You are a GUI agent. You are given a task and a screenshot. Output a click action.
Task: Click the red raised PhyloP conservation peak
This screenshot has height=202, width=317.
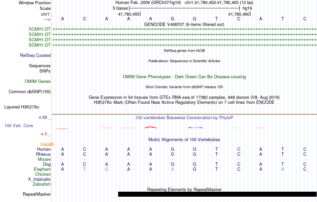[150, 127]
